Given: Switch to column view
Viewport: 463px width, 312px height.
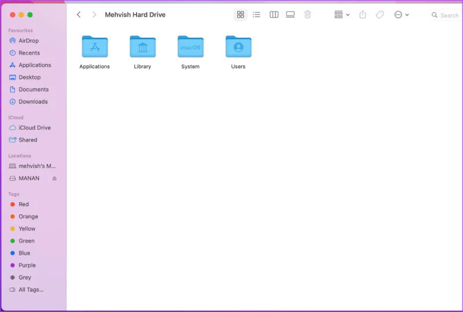Looking at the screenshot, I should coord(274,15).
